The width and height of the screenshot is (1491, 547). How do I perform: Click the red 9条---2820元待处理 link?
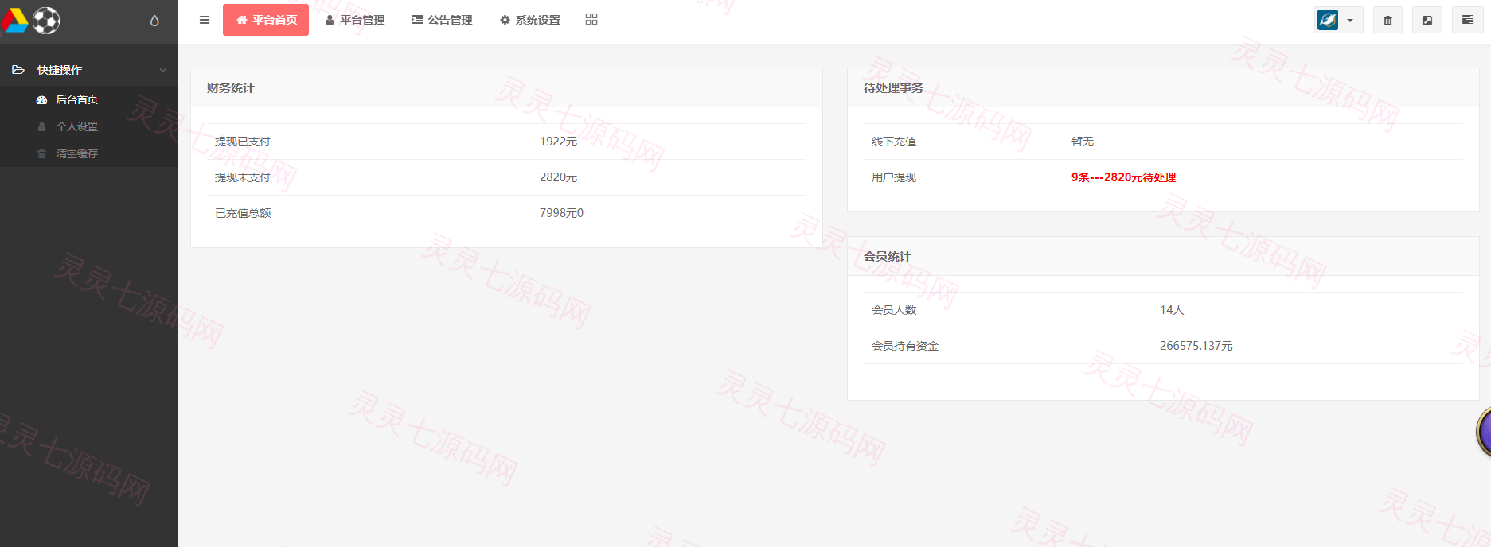[x=1123, y=177]
